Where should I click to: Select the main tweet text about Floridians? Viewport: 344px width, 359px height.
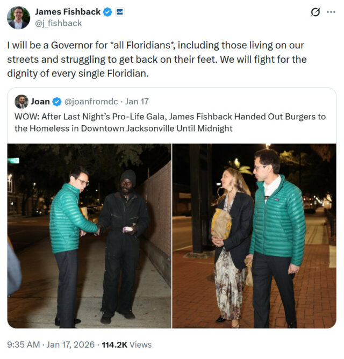[x=157, y=59]
